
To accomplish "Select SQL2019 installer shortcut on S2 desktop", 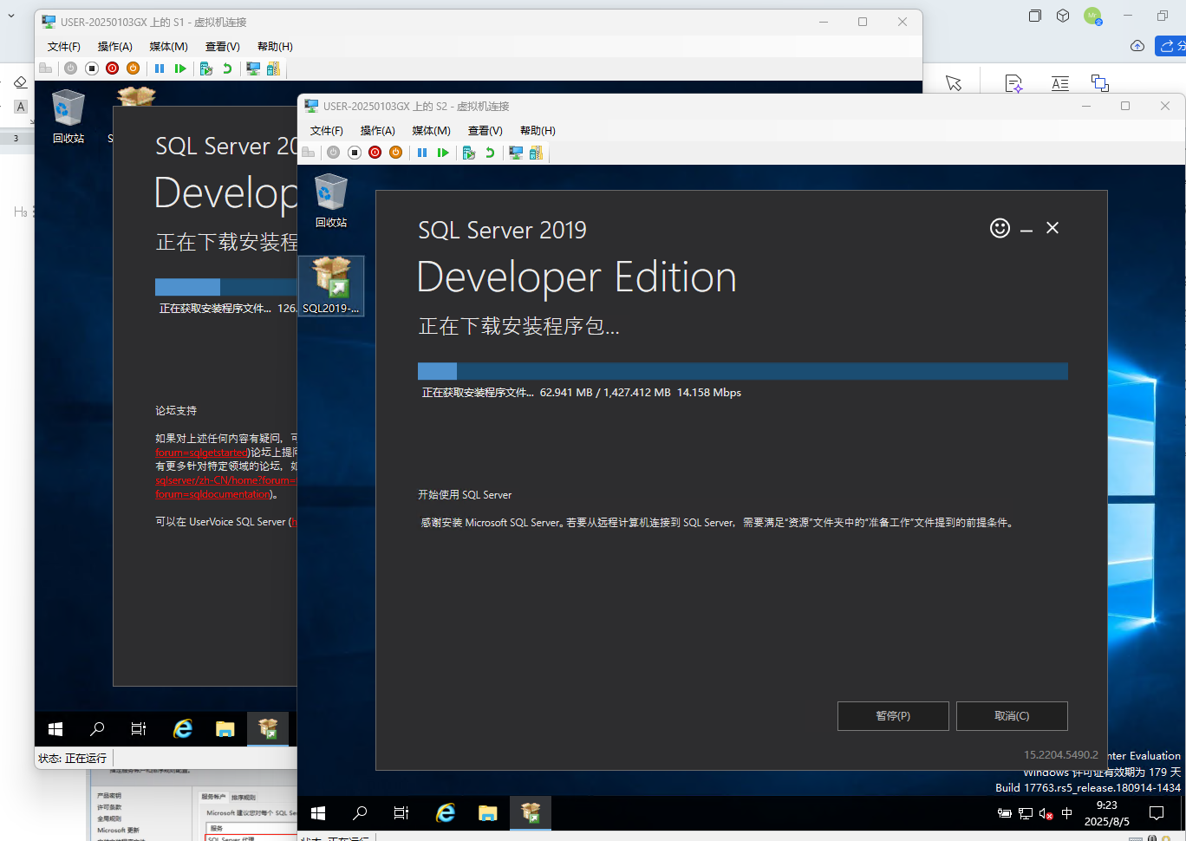I will coord(331,285).
